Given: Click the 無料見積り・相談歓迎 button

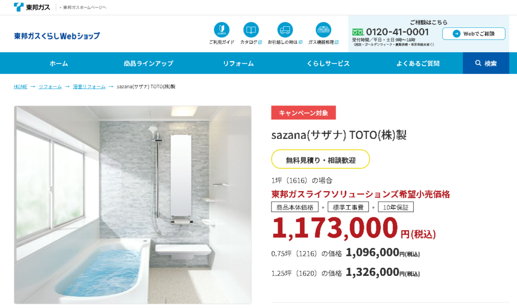Looking at the screenshot, I should 321,159.
